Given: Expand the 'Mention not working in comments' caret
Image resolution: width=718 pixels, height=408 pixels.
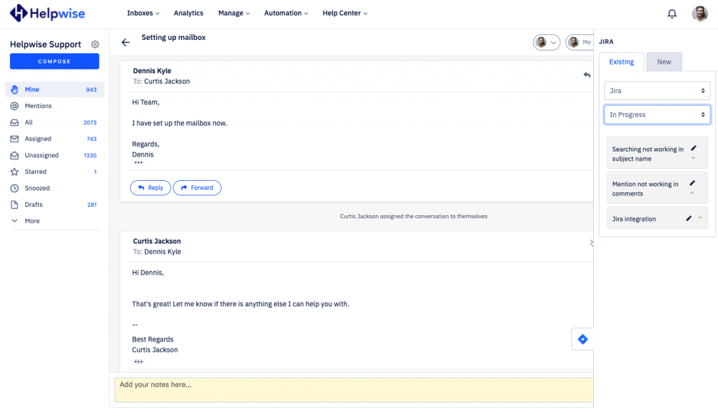Looking at the screenshot, I should [x=692, y=193].
